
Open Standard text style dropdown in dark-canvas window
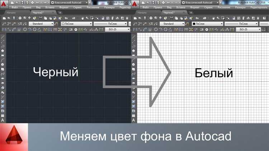[41, 24]
